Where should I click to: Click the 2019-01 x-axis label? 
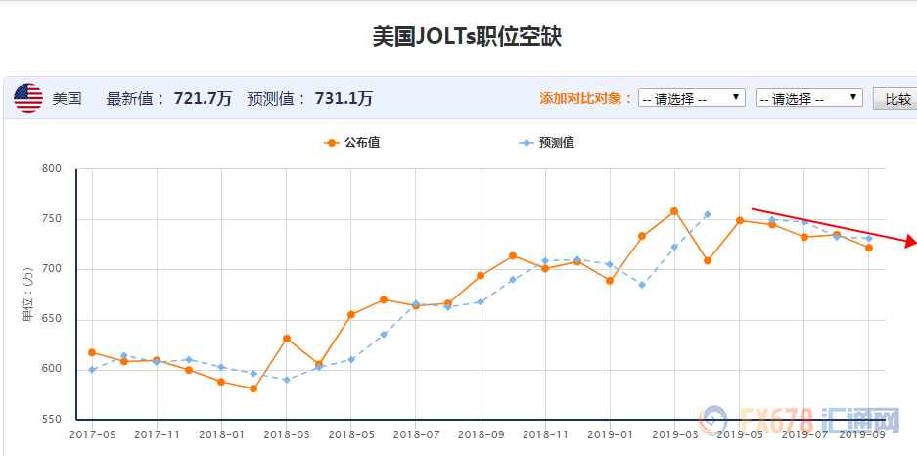610,434
